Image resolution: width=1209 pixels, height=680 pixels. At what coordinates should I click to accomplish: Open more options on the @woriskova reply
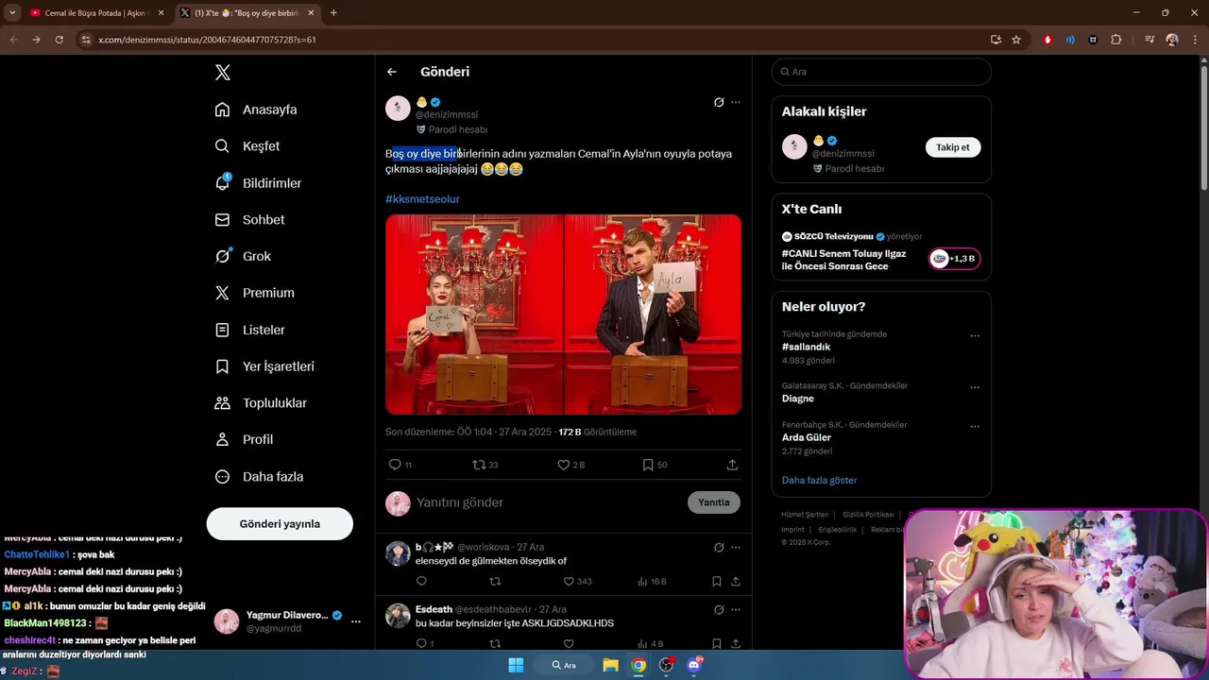click(x=736, y=547)
